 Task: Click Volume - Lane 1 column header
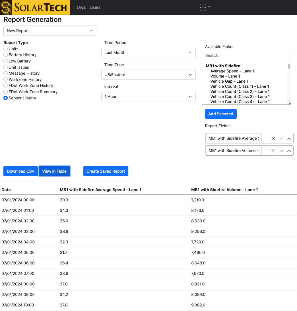[224, 190]
